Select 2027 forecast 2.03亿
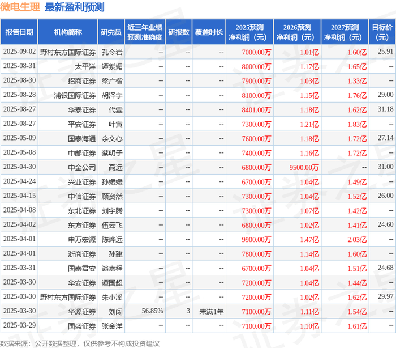 coord(357,240)
